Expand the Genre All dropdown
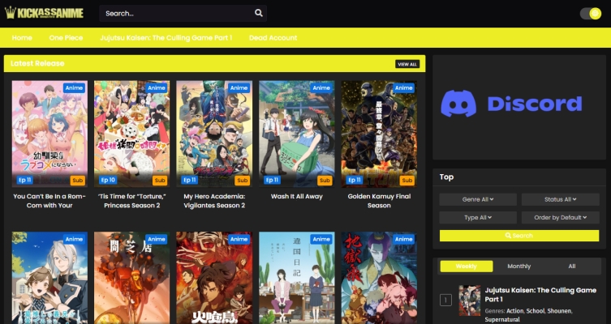 pos(478,199)
